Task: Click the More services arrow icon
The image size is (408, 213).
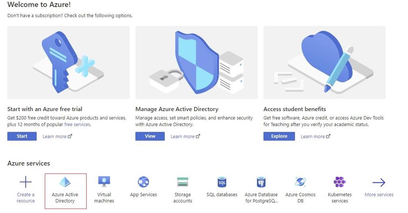Action: tap(379, 182)
